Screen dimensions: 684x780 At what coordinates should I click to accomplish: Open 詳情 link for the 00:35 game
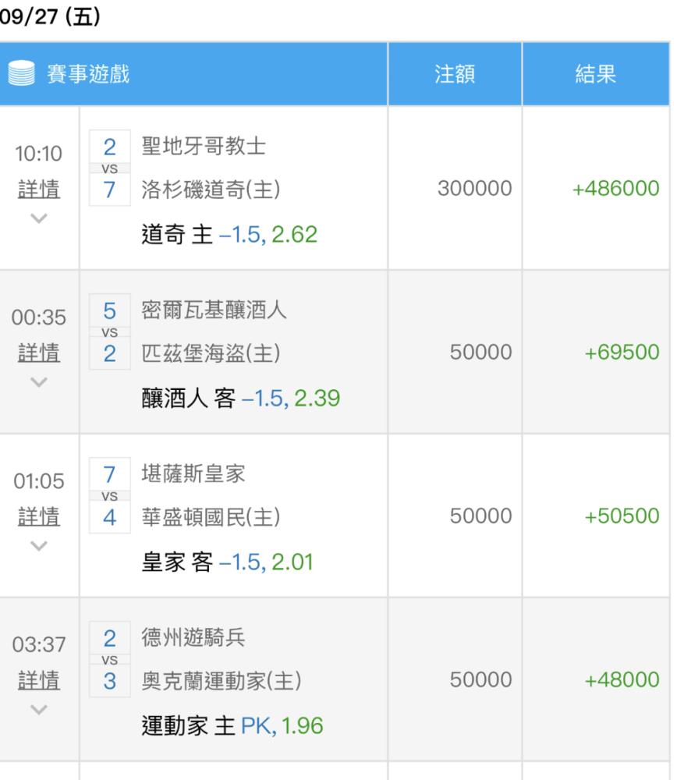pos(39,353)
